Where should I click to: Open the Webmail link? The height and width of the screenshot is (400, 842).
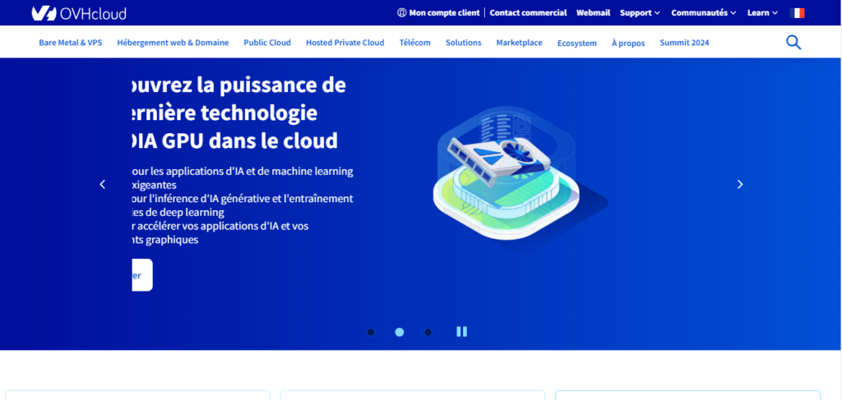point(592,13)
